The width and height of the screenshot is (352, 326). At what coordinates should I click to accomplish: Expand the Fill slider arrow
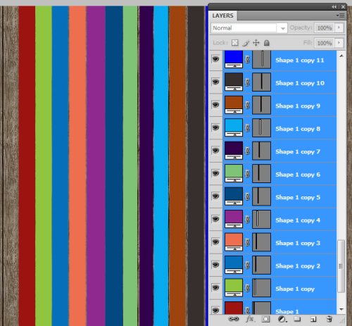tap(339, 43)
